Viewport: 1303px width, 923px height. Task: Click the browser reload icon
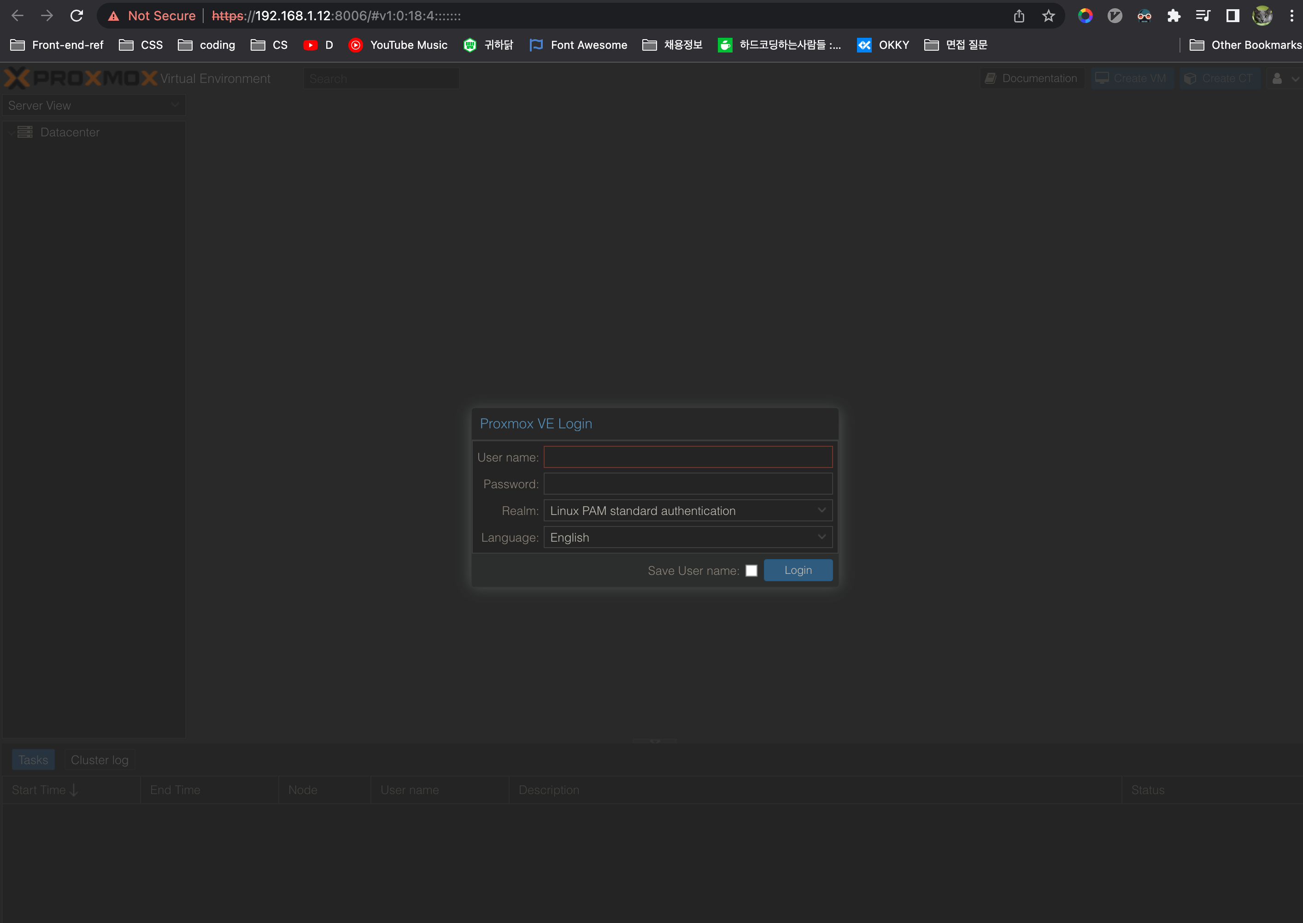tap(77, 16)
